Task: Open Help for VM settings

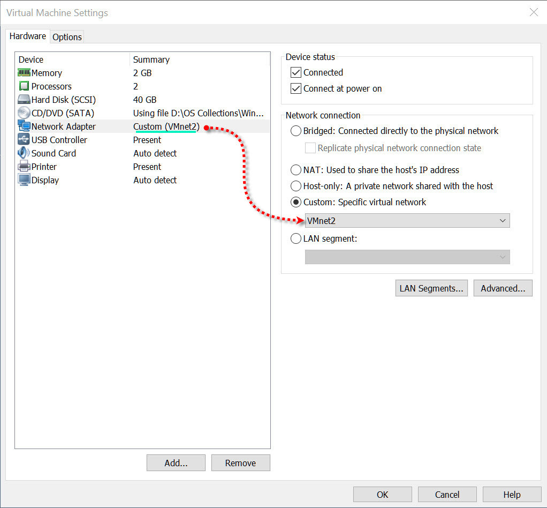Action: [x=512, y=495]
